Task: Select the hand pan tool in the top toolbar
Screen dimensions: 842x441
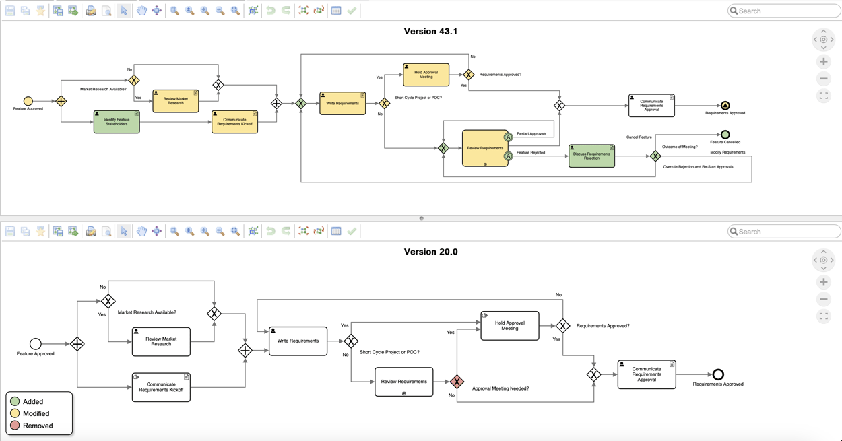Action: click(x=141, y=10)
